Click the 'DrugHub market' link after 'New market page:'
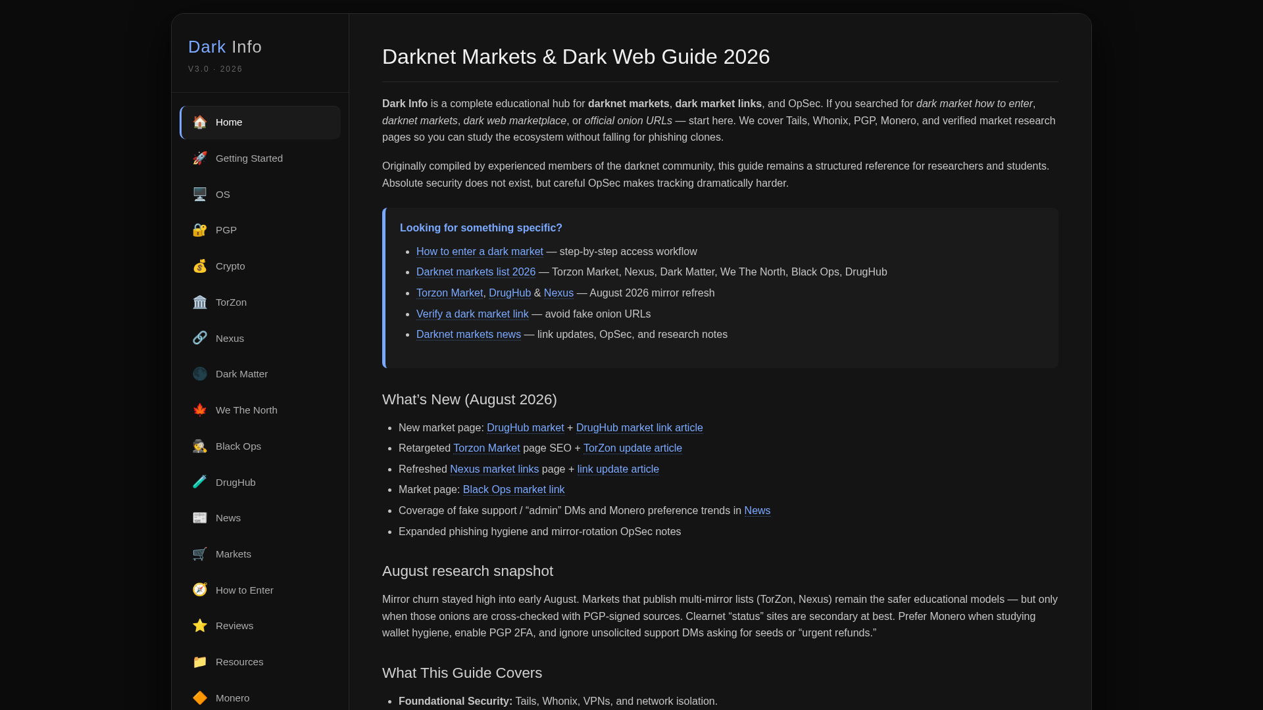The width and height of the screenshot is (1263, 710). point(526,428)
